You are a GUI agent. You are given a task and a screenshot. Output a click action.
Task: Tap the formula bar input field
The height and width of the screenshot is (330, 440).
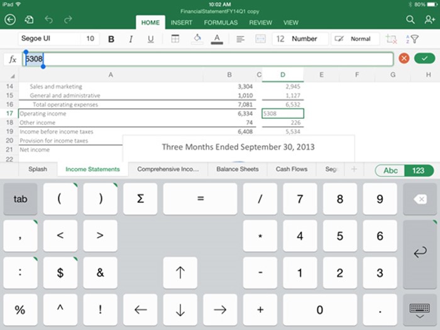point(207,59)
